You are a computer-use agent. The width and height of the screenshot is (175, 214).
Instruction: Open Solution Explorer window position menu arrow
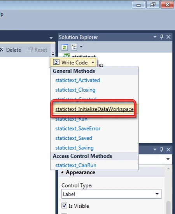point(155,37)
